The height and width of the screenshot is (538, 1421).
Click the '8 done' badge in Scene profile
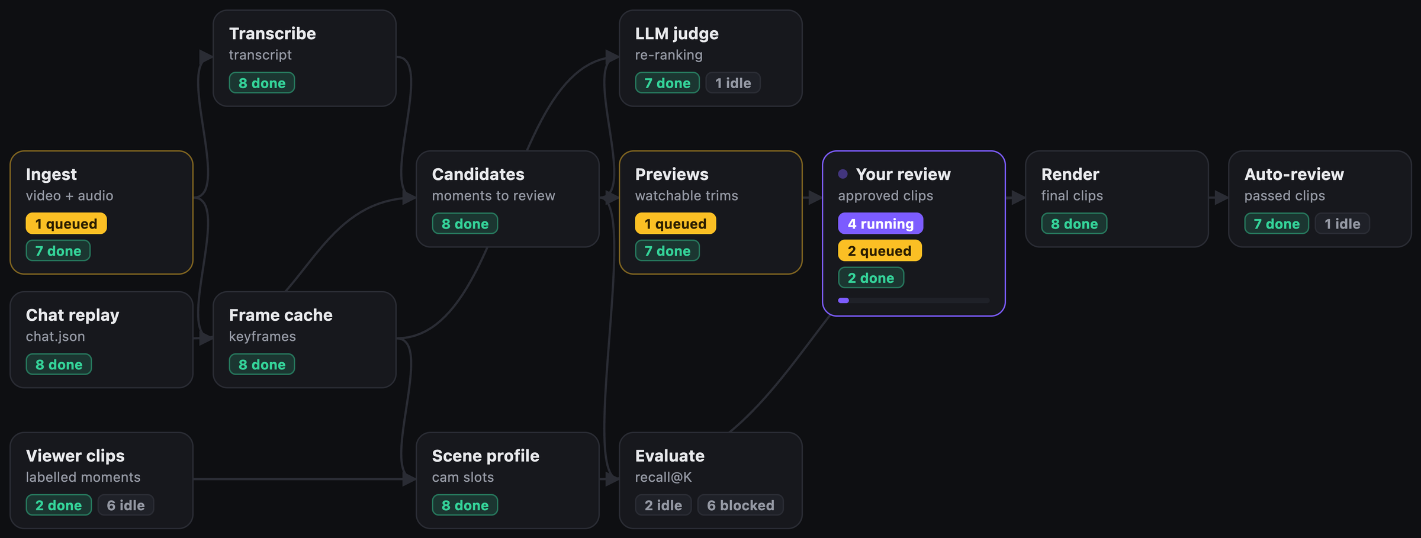tap(465, 505)
